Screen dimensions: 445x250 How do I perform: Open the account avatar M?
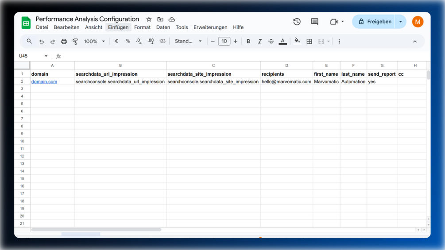[x=418, y=22]
